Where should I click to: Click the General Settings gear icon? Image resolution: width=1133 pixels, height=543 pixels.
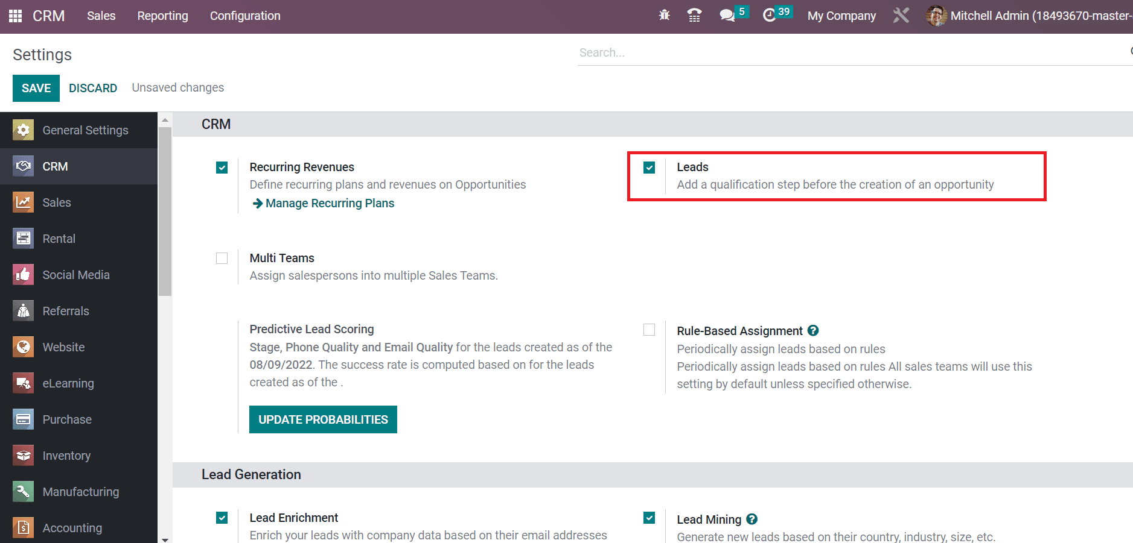pyautogui.click(x=23, y=130)
